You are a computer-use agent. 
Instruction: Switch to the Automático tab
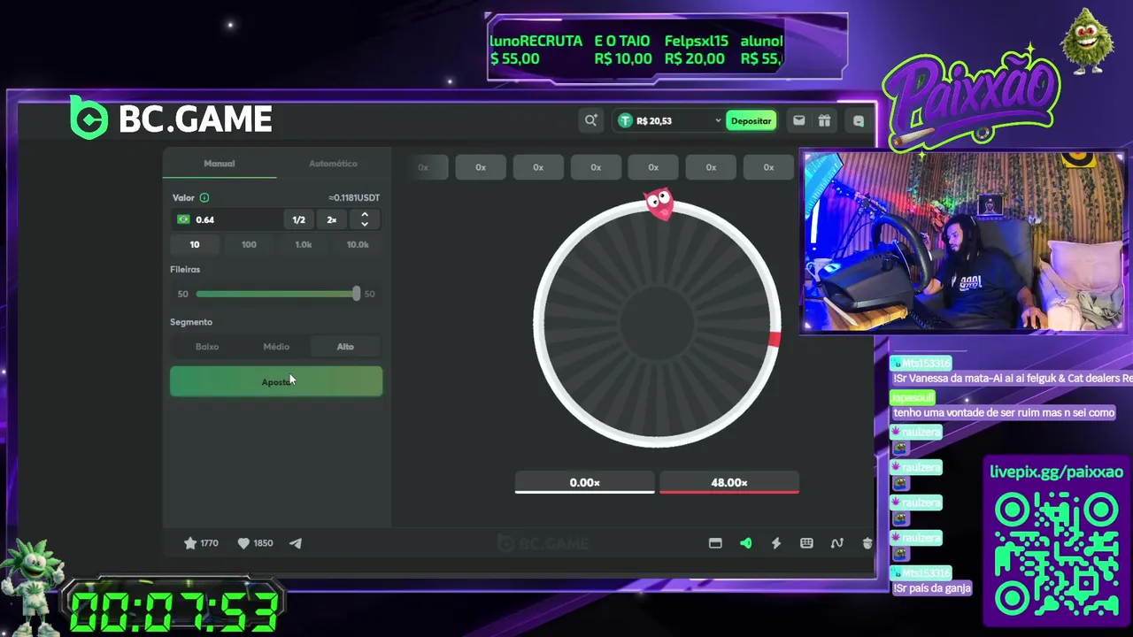tap(333, 164)
